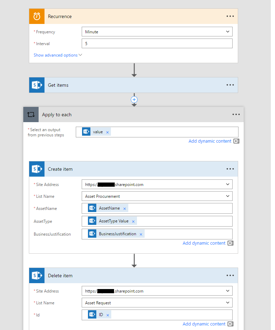Click the plus icon to insert a new step

coord(134,100)
